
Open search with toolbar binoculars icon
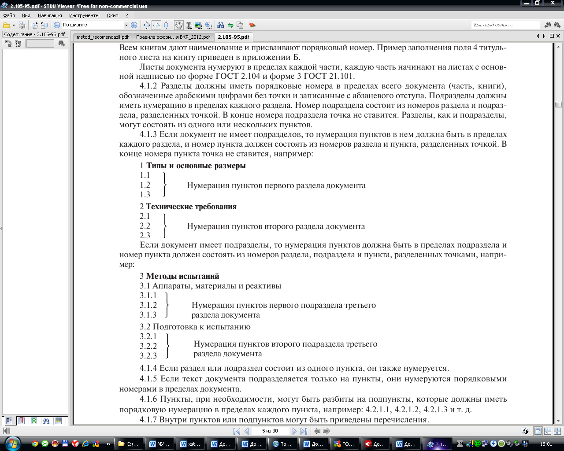221,25
